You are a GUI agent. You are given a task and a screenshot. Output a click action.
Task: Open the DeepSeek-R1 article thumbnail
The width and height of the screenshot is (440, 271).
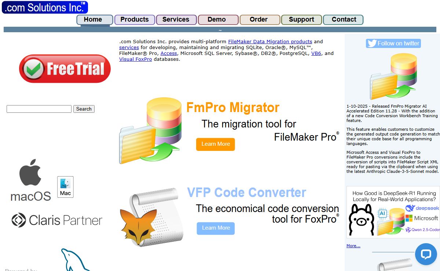(393, 212)
